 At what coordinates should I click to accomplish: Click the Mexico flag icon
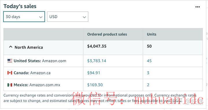10,85
